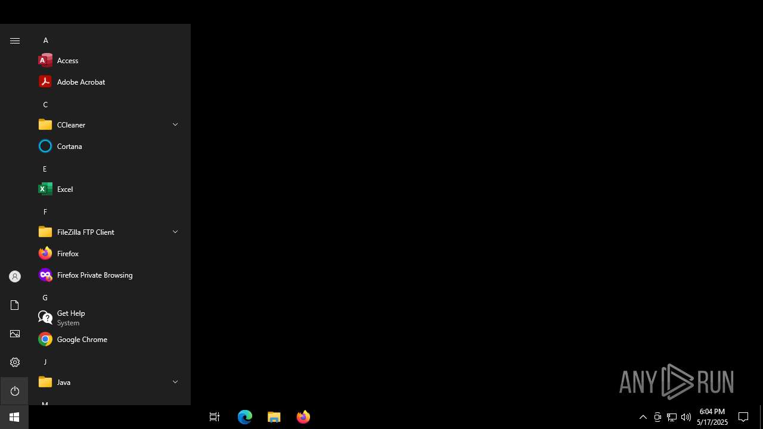Open the notification Action Center

pyautogui.click(x=743, y=417)
